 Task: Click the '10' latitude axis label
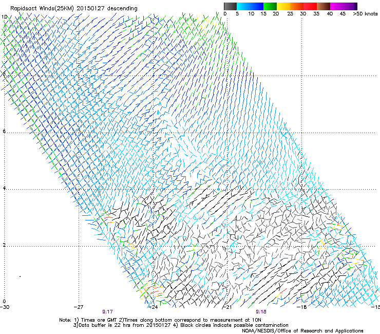click(x=4, y=17)
